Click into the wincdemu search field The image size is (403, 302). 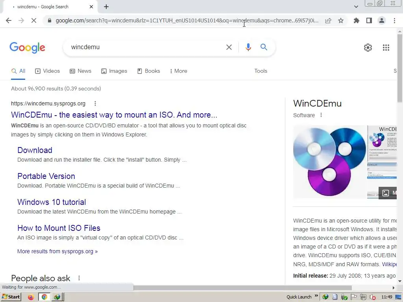[x=144, y=47]
